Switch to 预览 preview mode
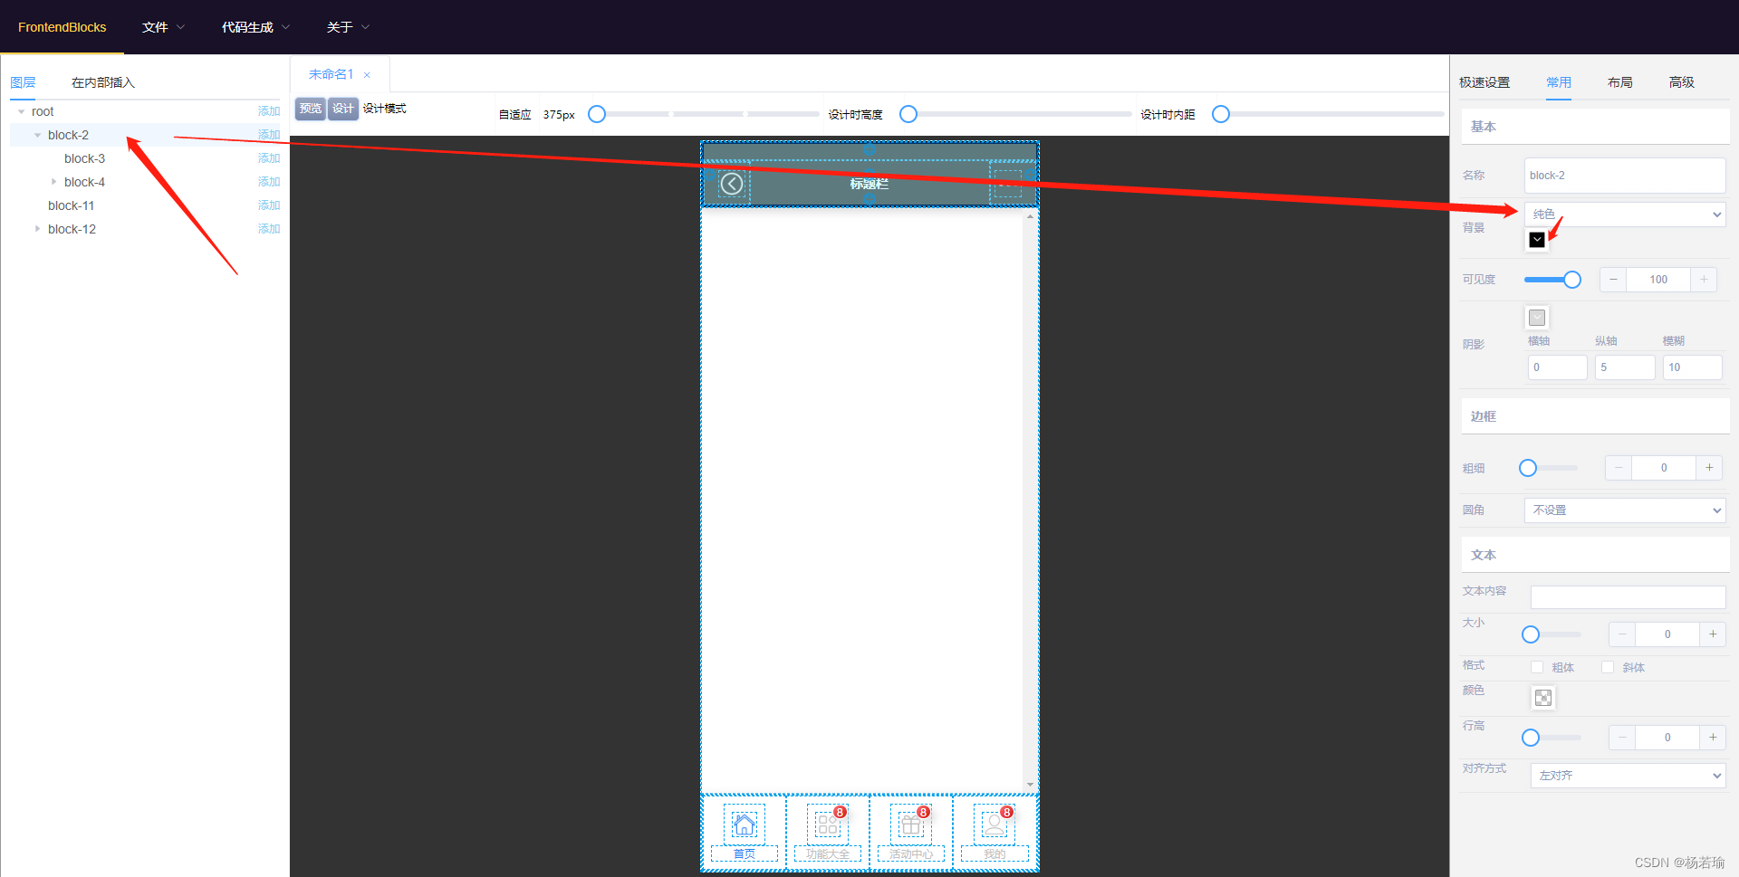This screenshot has width=1739, height=877. point(310,109)
